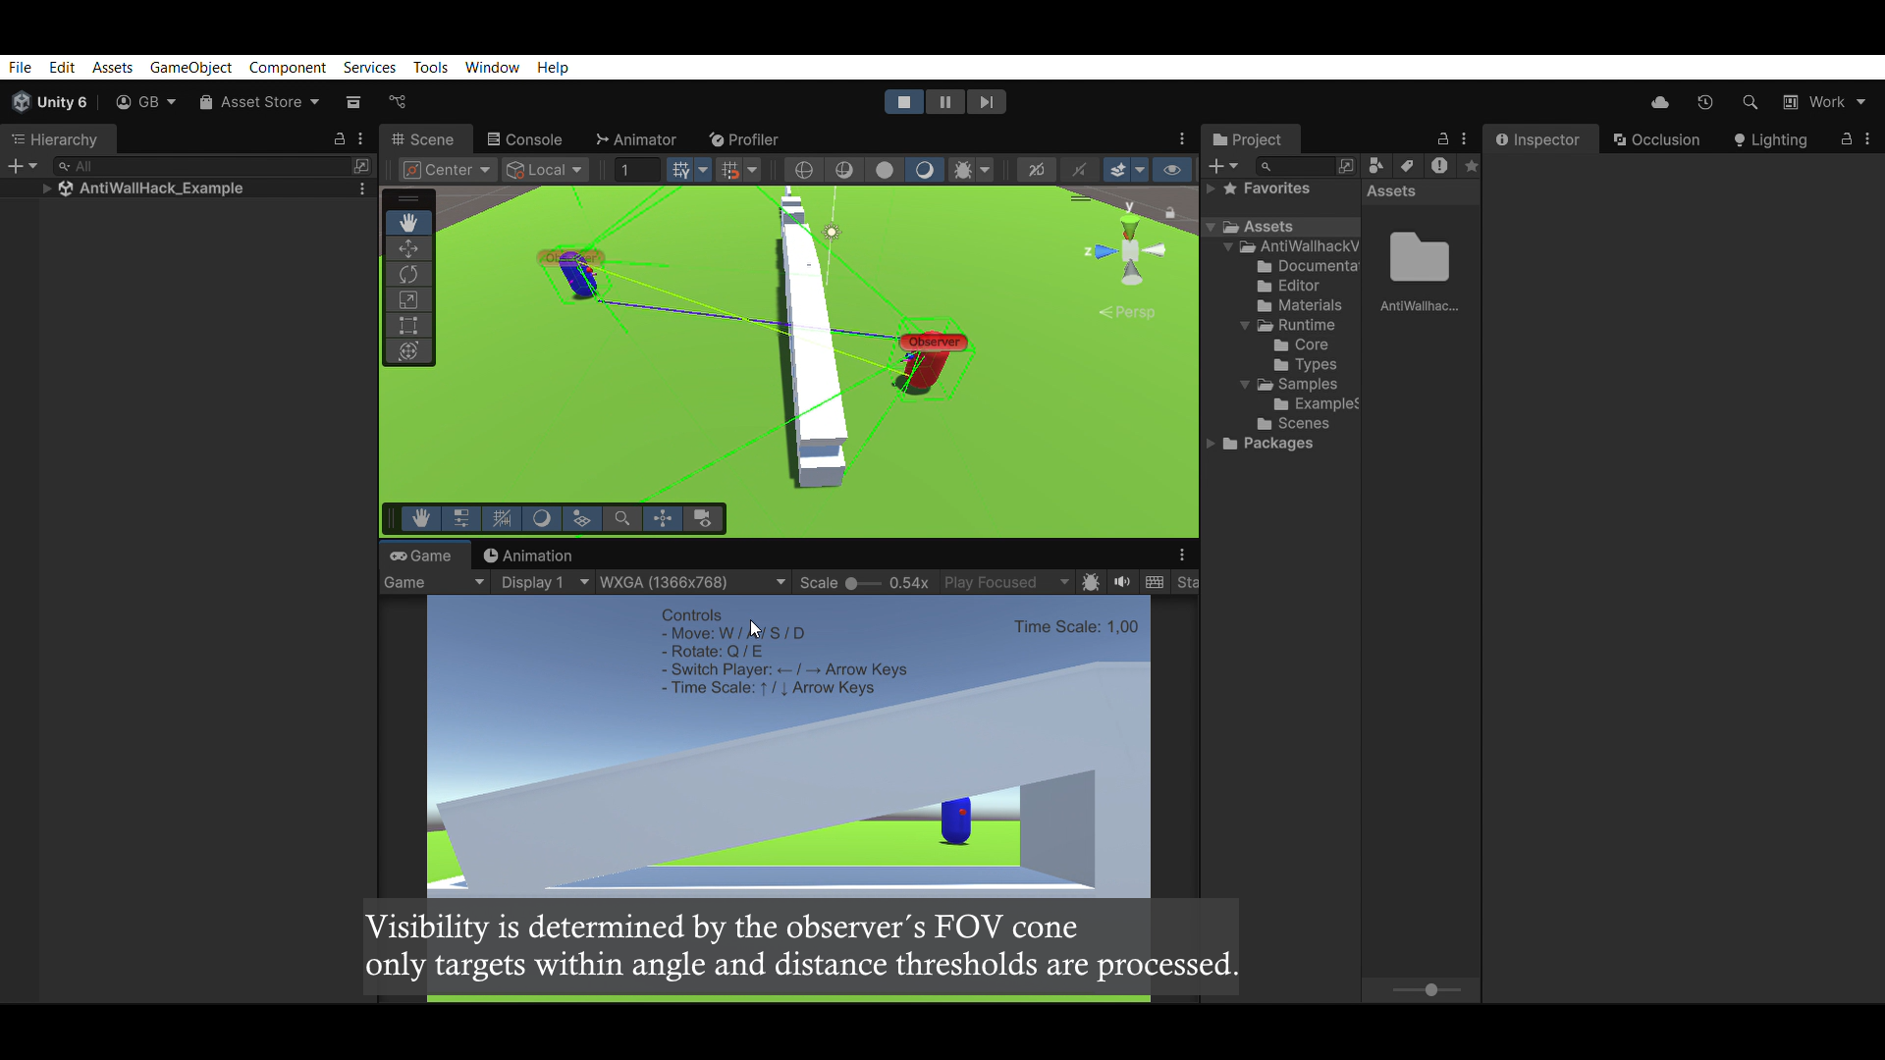This screenshot has height=1060, width=1885.
Task: Activate the Rect Transform tool
Action: click(x=408, y=326)
